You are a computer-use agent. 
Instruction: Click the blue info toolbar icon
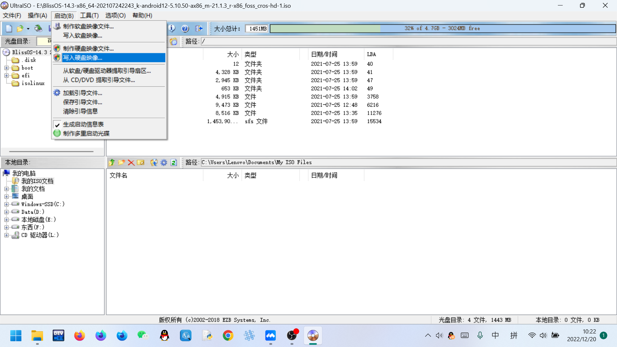[172, 29]
